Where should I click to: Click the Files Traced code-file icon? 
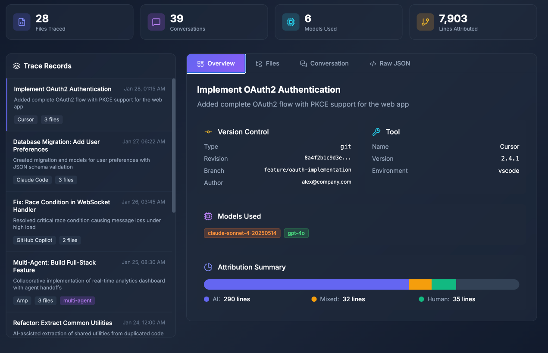(x=22, y=22)
